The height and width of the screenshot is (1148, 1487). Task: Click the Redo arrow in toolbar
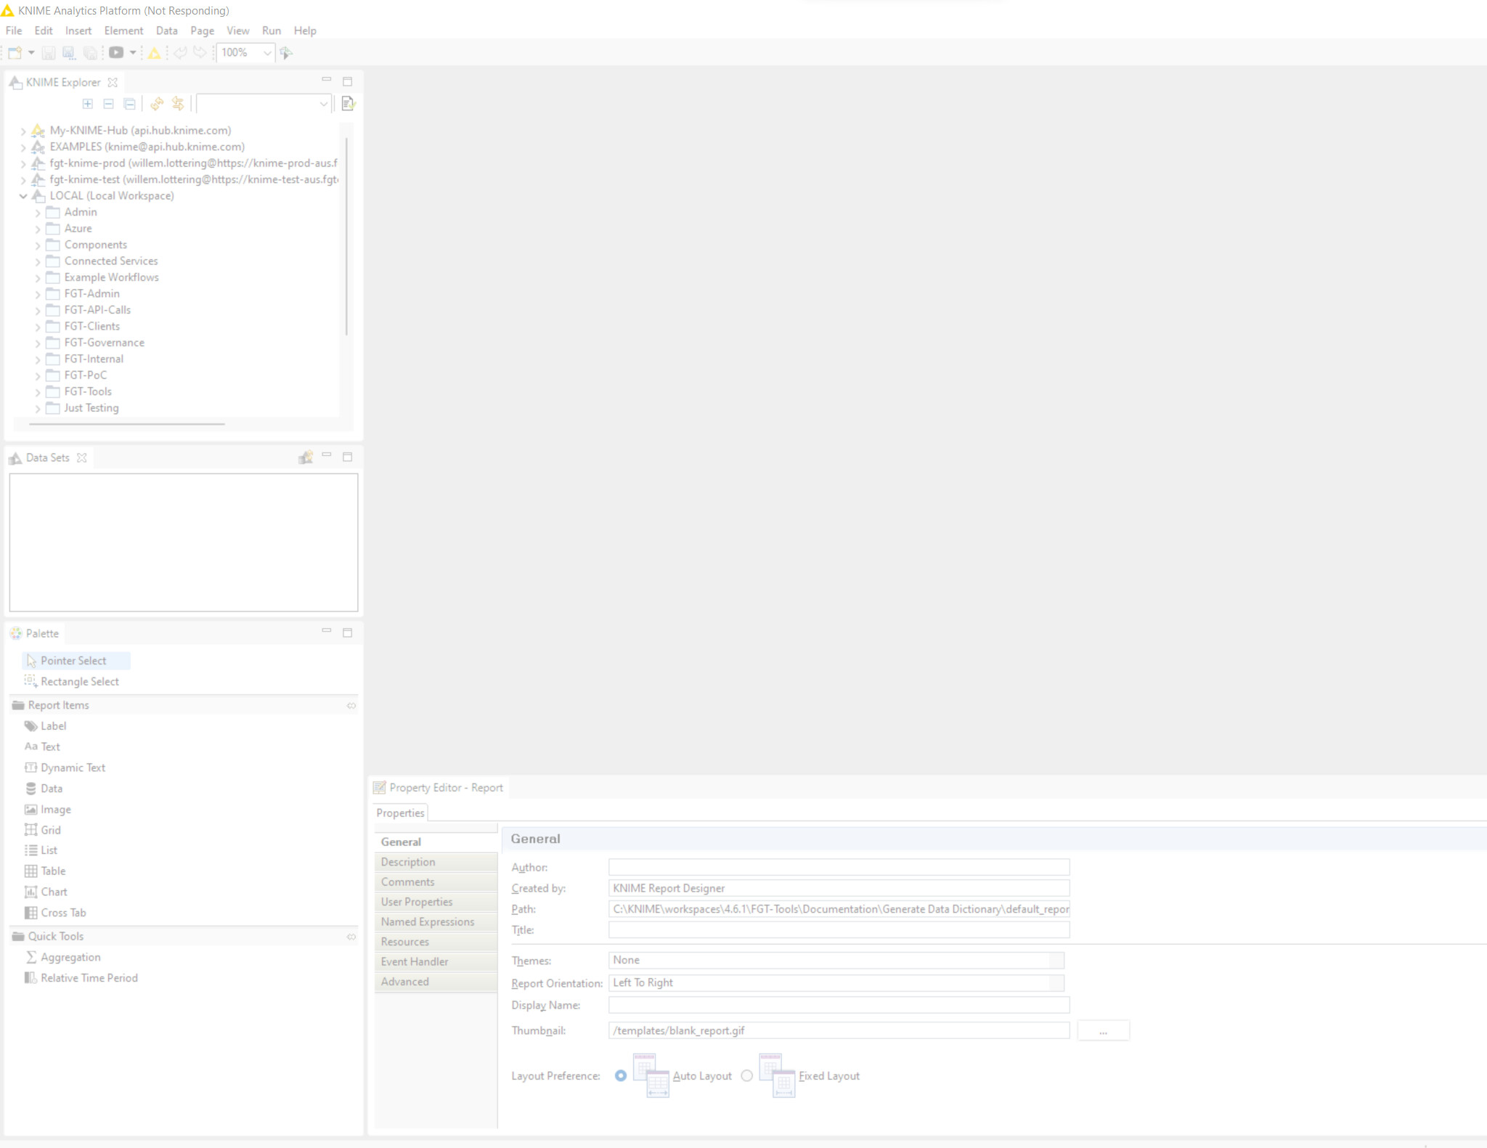[200, 52]
